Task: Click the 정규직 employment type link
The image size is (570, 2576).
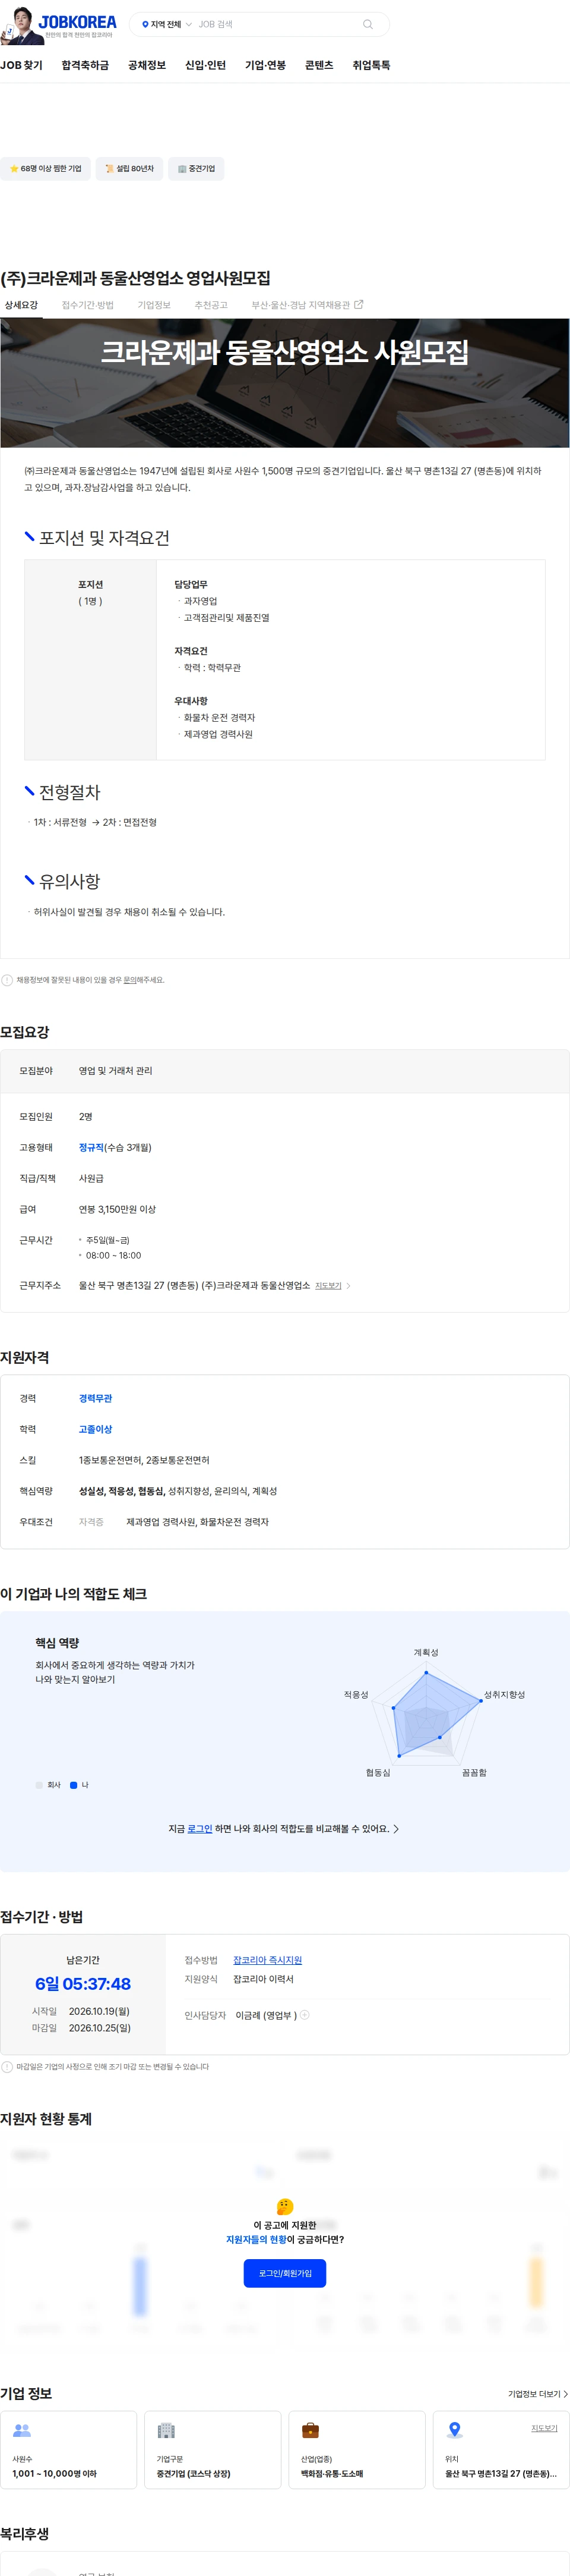Action: click(x=91, y=1147)
